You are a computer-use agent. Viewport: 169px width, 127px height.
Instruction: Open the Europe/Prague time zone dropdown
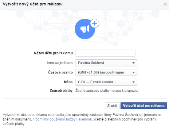[x=106, y=73]
